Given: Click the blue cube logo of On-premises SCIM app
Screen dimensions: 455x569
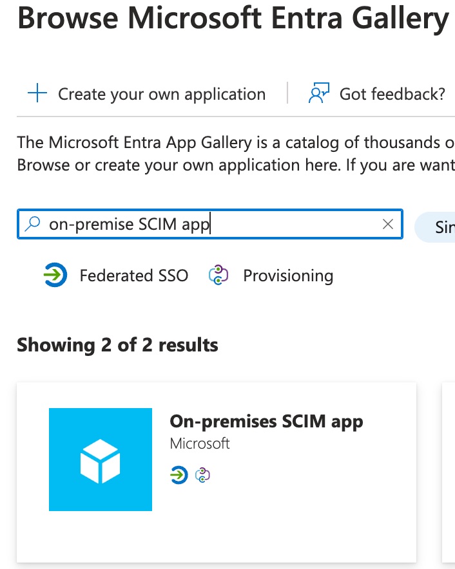Looking at the screenshot, I should [x=99, y=459].
